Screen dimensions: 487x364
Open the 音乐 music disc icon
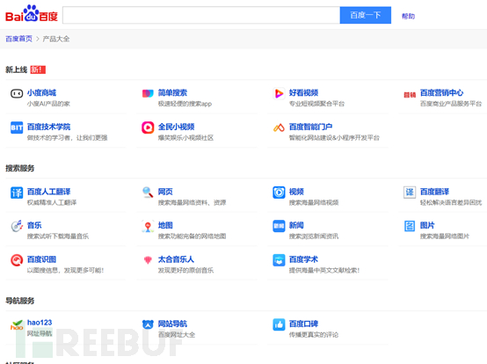click(17, 226)
